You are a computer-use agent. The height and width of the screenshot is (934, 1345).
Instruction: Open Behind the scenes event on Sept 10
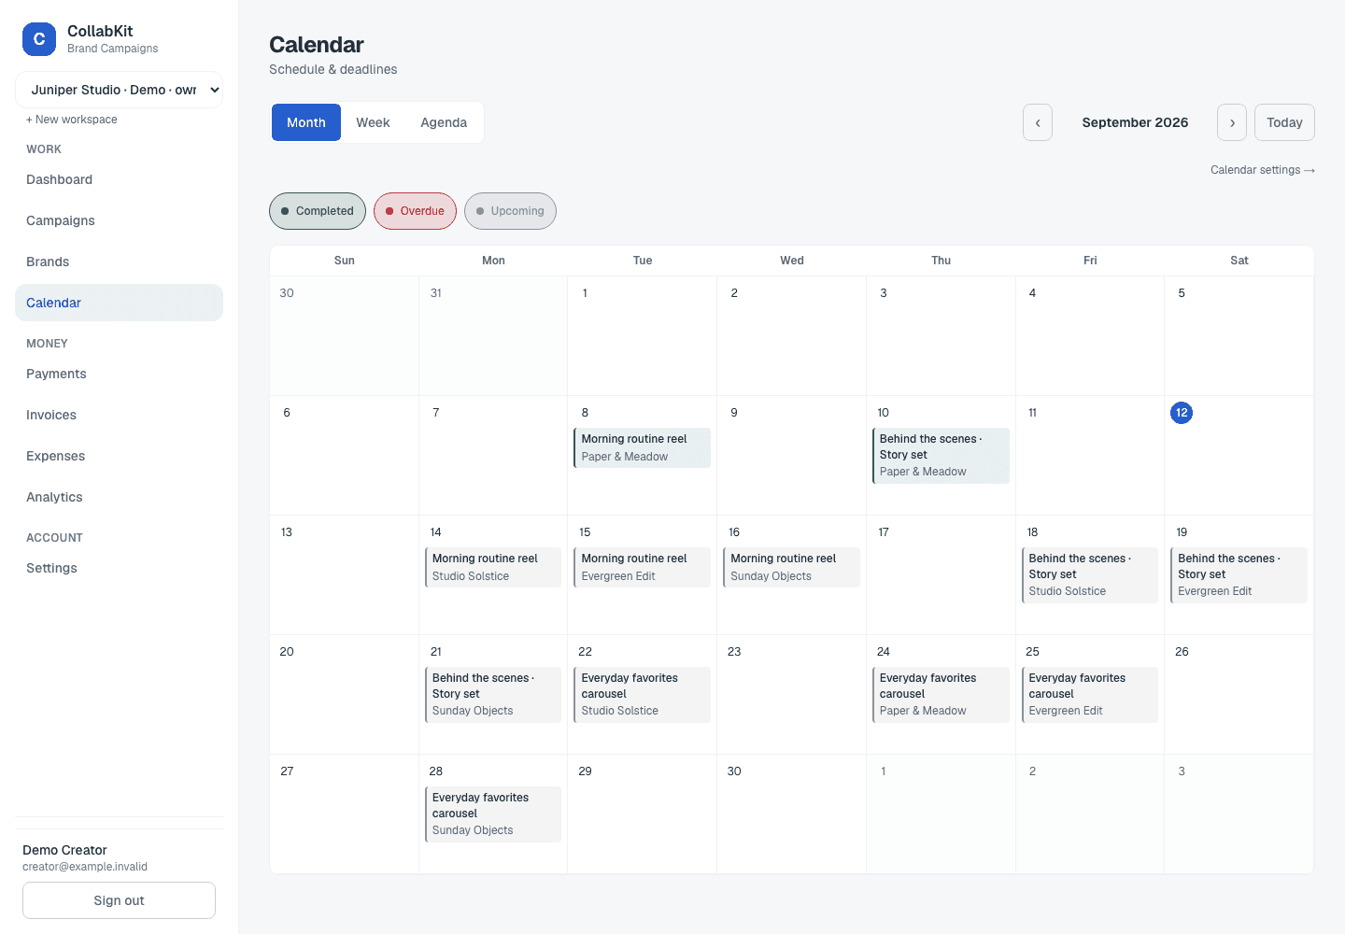pyautogui.click(x=941, y=455)
